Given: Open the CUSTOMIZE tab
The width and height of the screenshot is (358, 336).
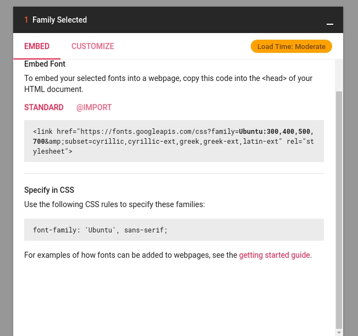Looking at the screenshot, I should (92, 46).
